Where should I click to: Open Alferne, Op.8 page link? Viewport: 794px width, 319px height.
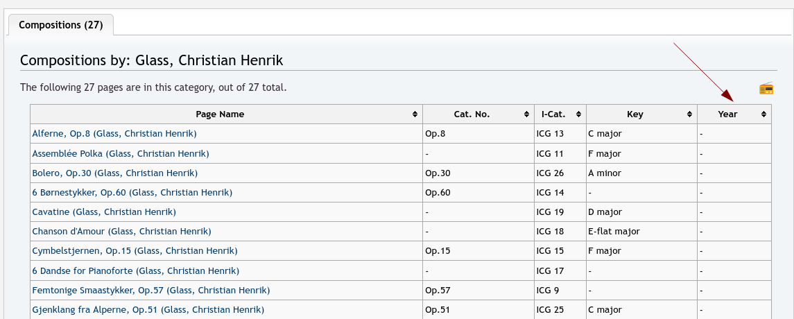pyautogui.click(x=114, y=133)
